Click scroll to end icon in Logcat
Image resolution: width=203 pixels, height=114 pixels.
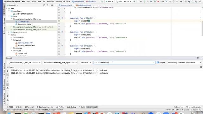(x=8, y=74)
